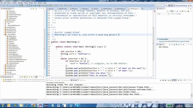
Task: Open the Display Selected Console dropdown
Action: point(183,80)
